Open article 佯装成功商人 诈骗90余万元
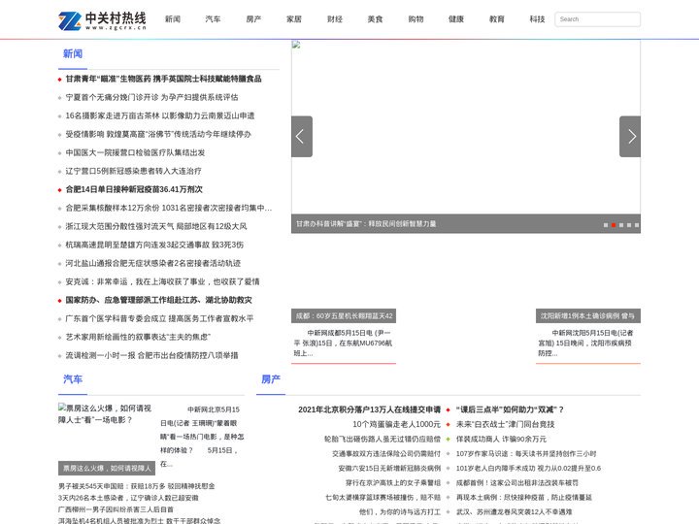The image size is (699, 524). pos(501,439)
